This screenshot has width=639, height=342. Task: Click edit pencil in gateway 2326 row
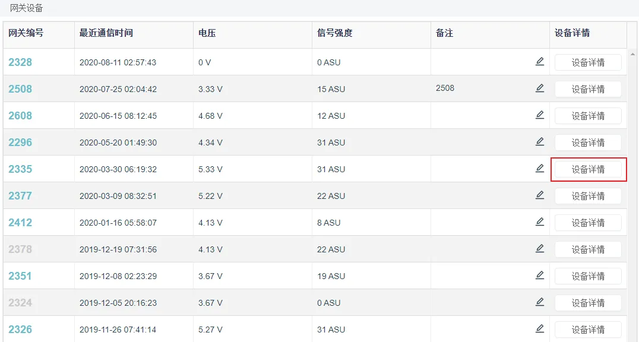pos(540,328)
